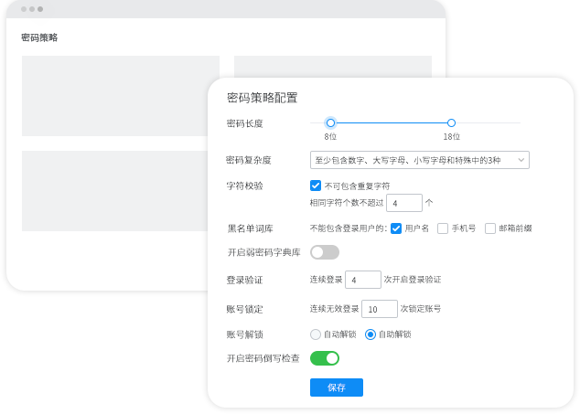Click the 密码长度 label

(244, 123)
